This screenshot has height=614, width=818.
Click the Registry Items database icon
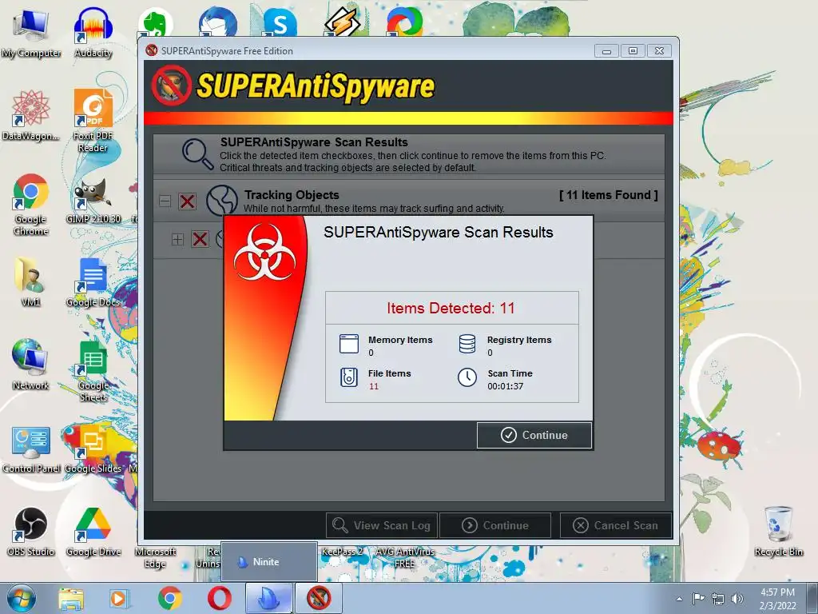point(467,344)
